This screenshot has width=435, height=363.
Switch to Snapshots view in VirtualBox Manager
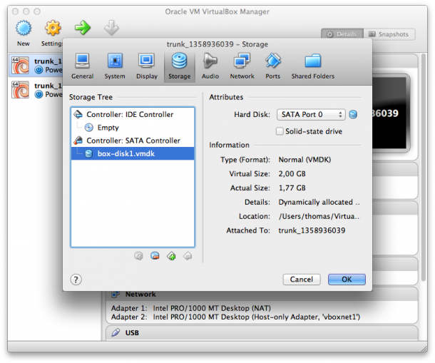click(389, 34)
